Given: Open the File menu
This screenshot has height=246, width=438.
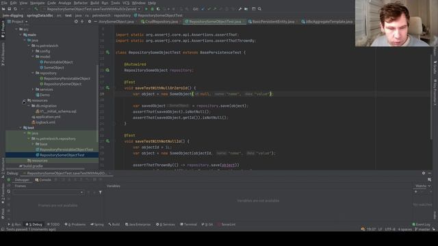Looking at the screenshot, I should [x=4, y=3].
